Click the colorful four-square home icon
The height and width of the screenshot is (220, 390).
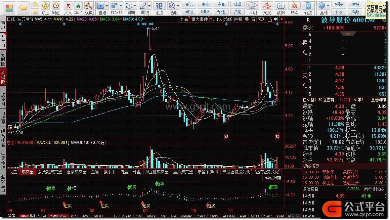pos(9,8)
